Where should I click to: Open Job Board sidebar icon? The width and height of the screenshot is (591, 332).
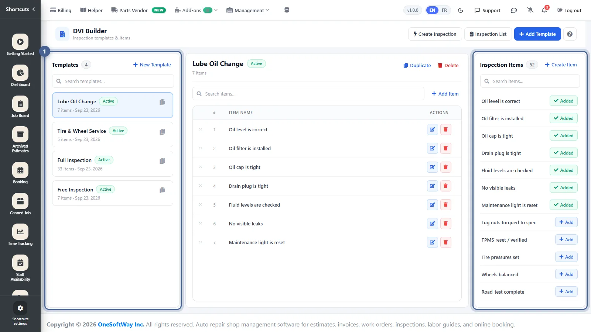pos(20,104)
